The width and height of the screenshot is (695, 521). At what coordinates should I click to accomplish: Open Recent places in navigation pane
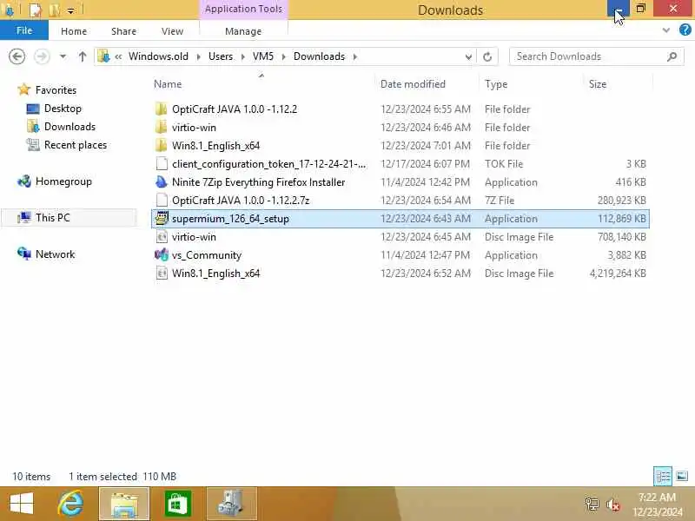point(76,145)
